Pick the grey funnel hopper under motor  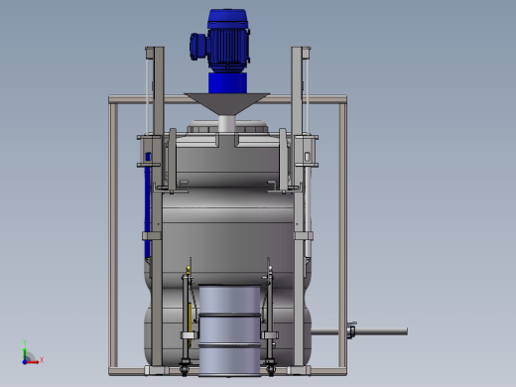227,104
